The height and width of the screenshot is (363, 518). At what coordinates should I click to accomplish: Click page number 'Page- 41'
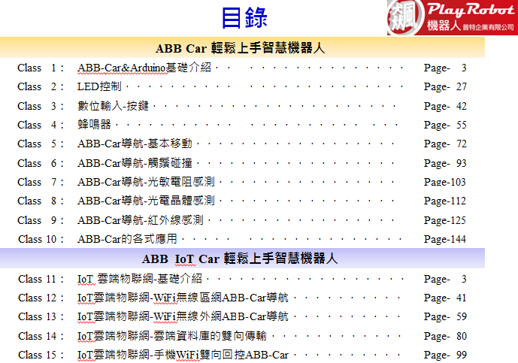[x=445, y=298]
